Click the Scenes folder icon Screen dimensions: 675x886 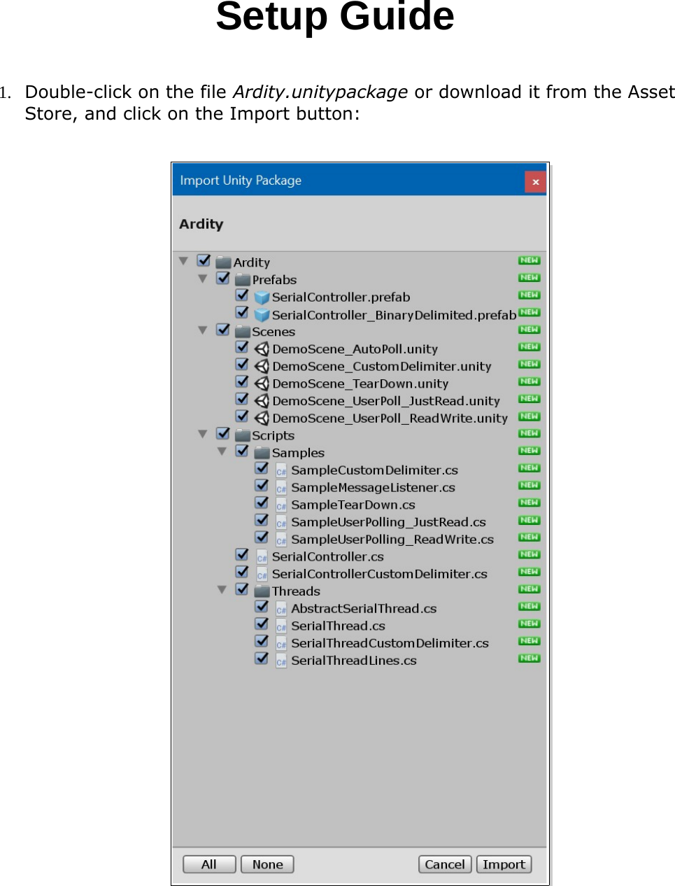(242, 332)
